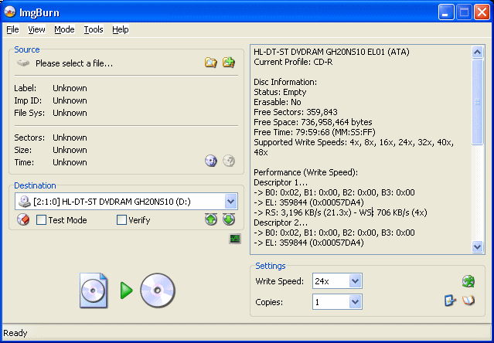Screen dimensions: 494x343
Task: Click the 'Erasable: No' line
Action: point(278,102)
